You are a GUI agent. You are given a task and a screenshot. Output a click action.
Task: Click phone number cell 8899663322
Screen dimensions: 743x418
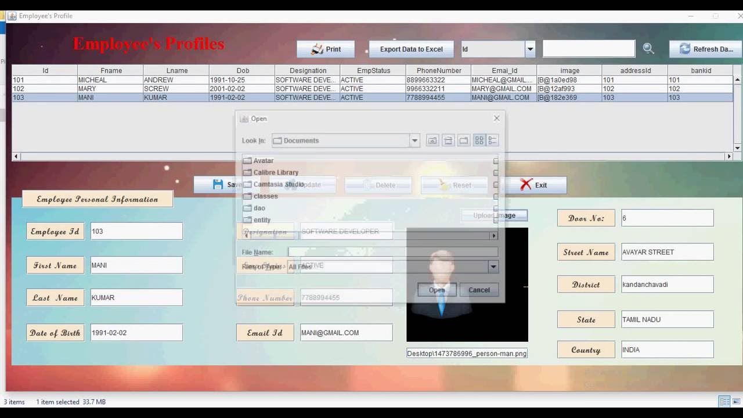tap(439, 80)
